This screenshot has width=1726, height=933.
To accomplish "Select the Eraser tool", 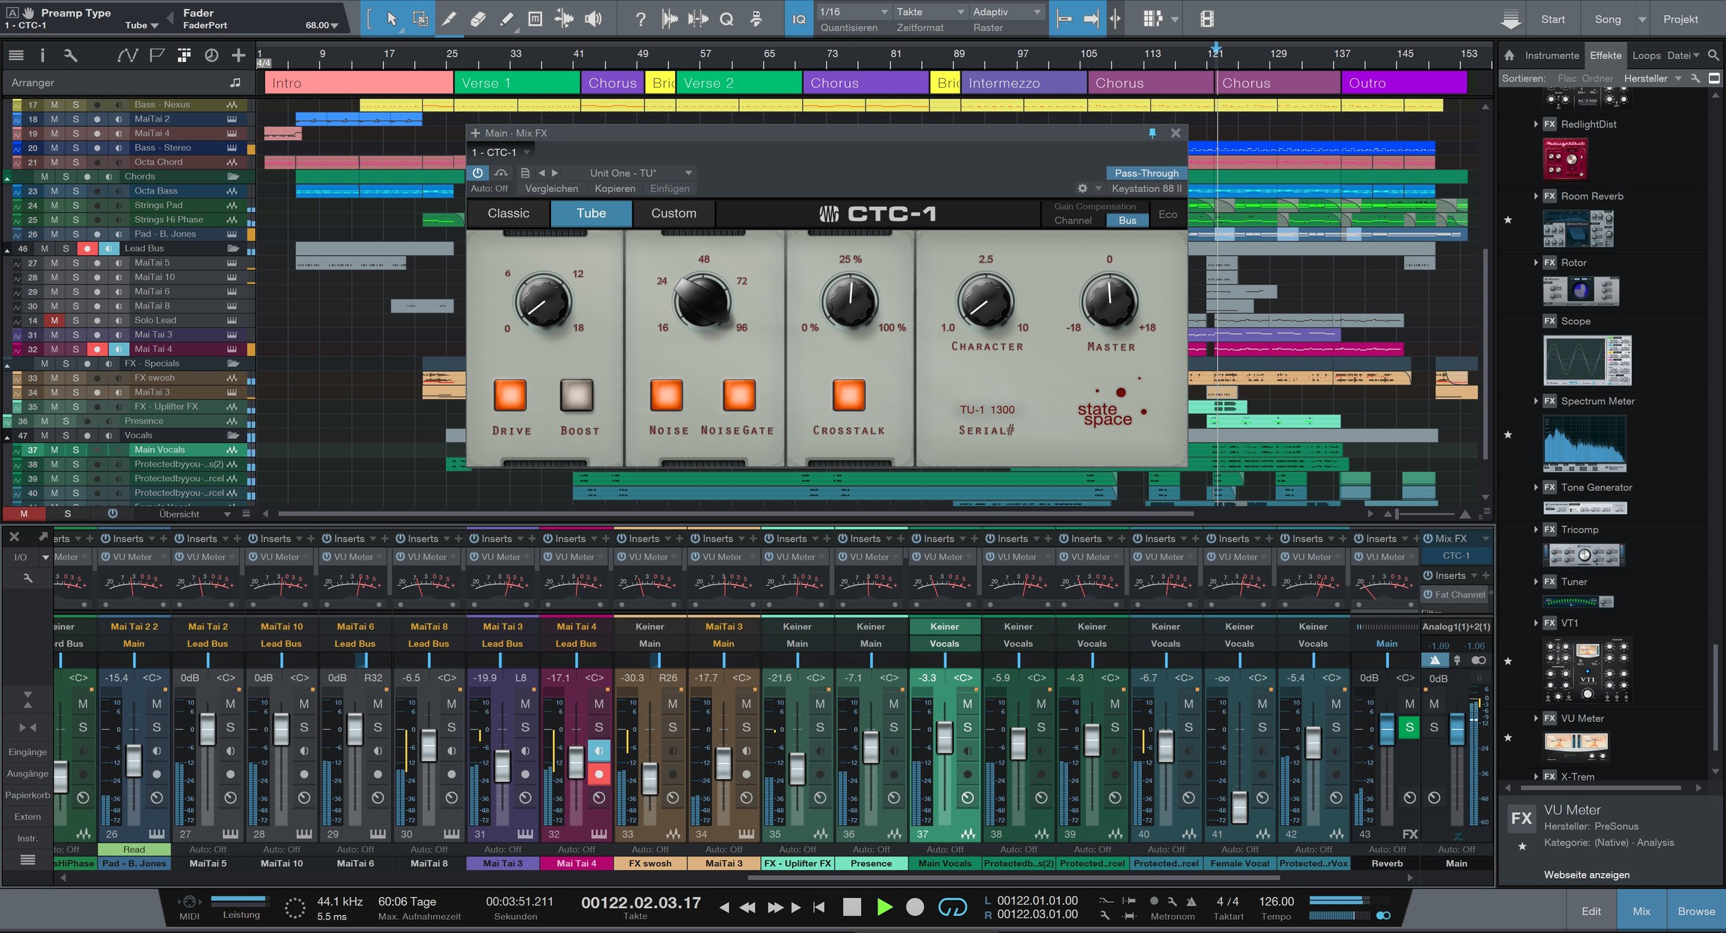I will pos(478,19).
